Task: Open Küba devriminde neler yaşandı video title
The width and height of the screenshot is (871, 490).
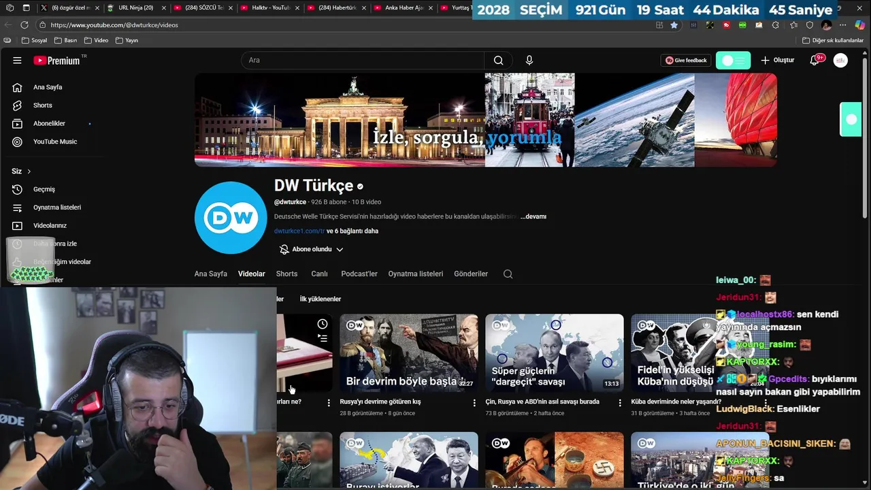Action: tap(676, 402)
